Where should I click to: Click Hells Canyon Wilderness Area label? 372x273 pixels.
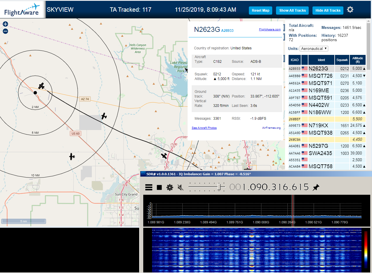click(x=138, y=48)
